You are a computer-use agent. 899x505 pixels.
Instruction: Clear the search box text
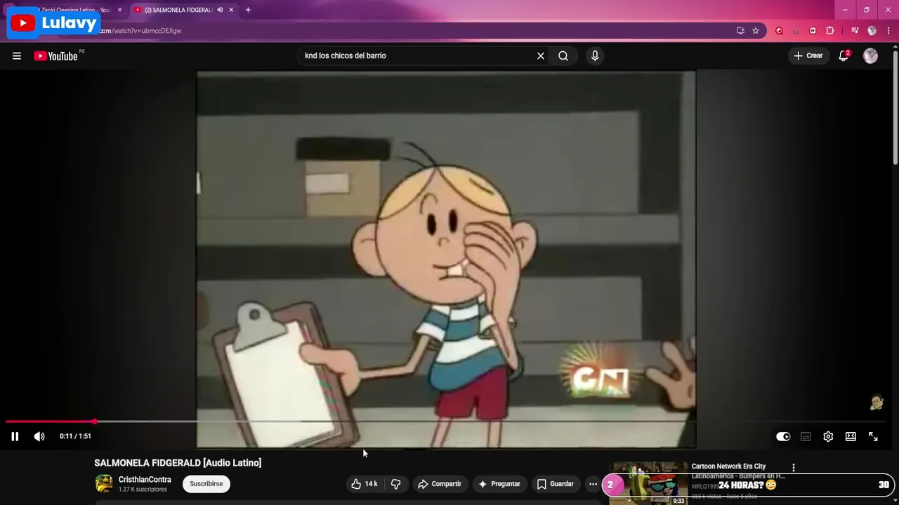pos(541,55)
